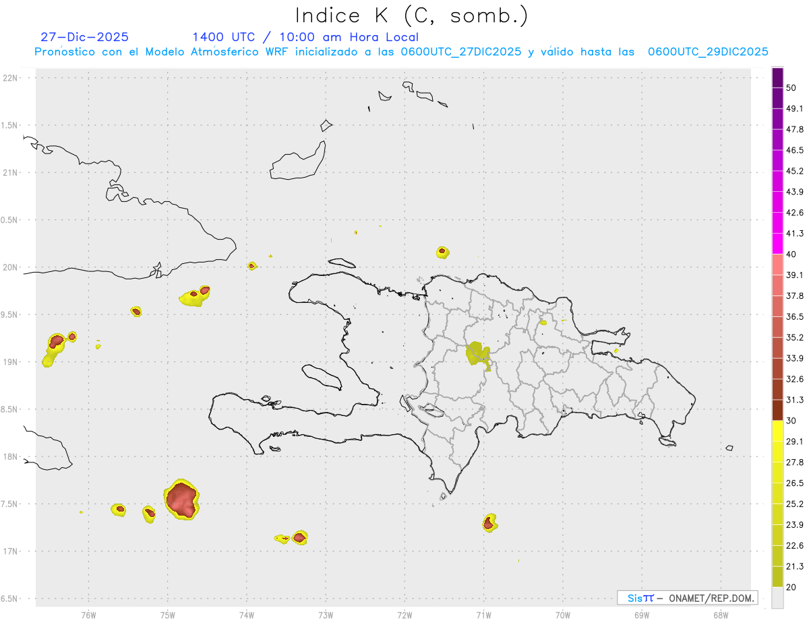Click the "45.2" value on the color scale

(x=795, y=171)
